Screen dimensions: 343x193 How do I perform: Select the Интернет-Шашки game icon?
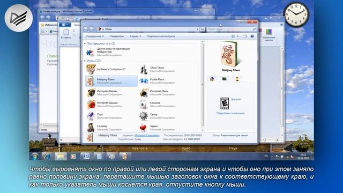[x=91, y=105]
